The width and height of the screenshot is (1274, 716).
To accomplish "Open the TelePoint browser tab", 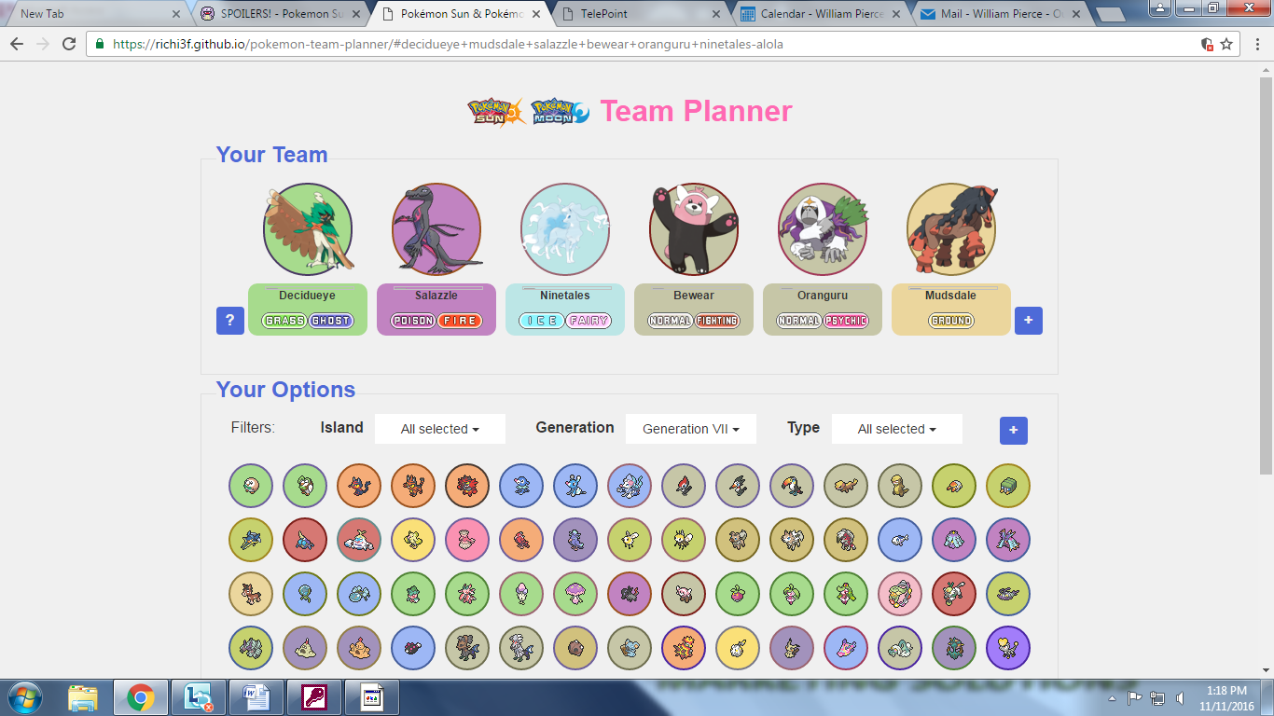I will coord(640,14).
